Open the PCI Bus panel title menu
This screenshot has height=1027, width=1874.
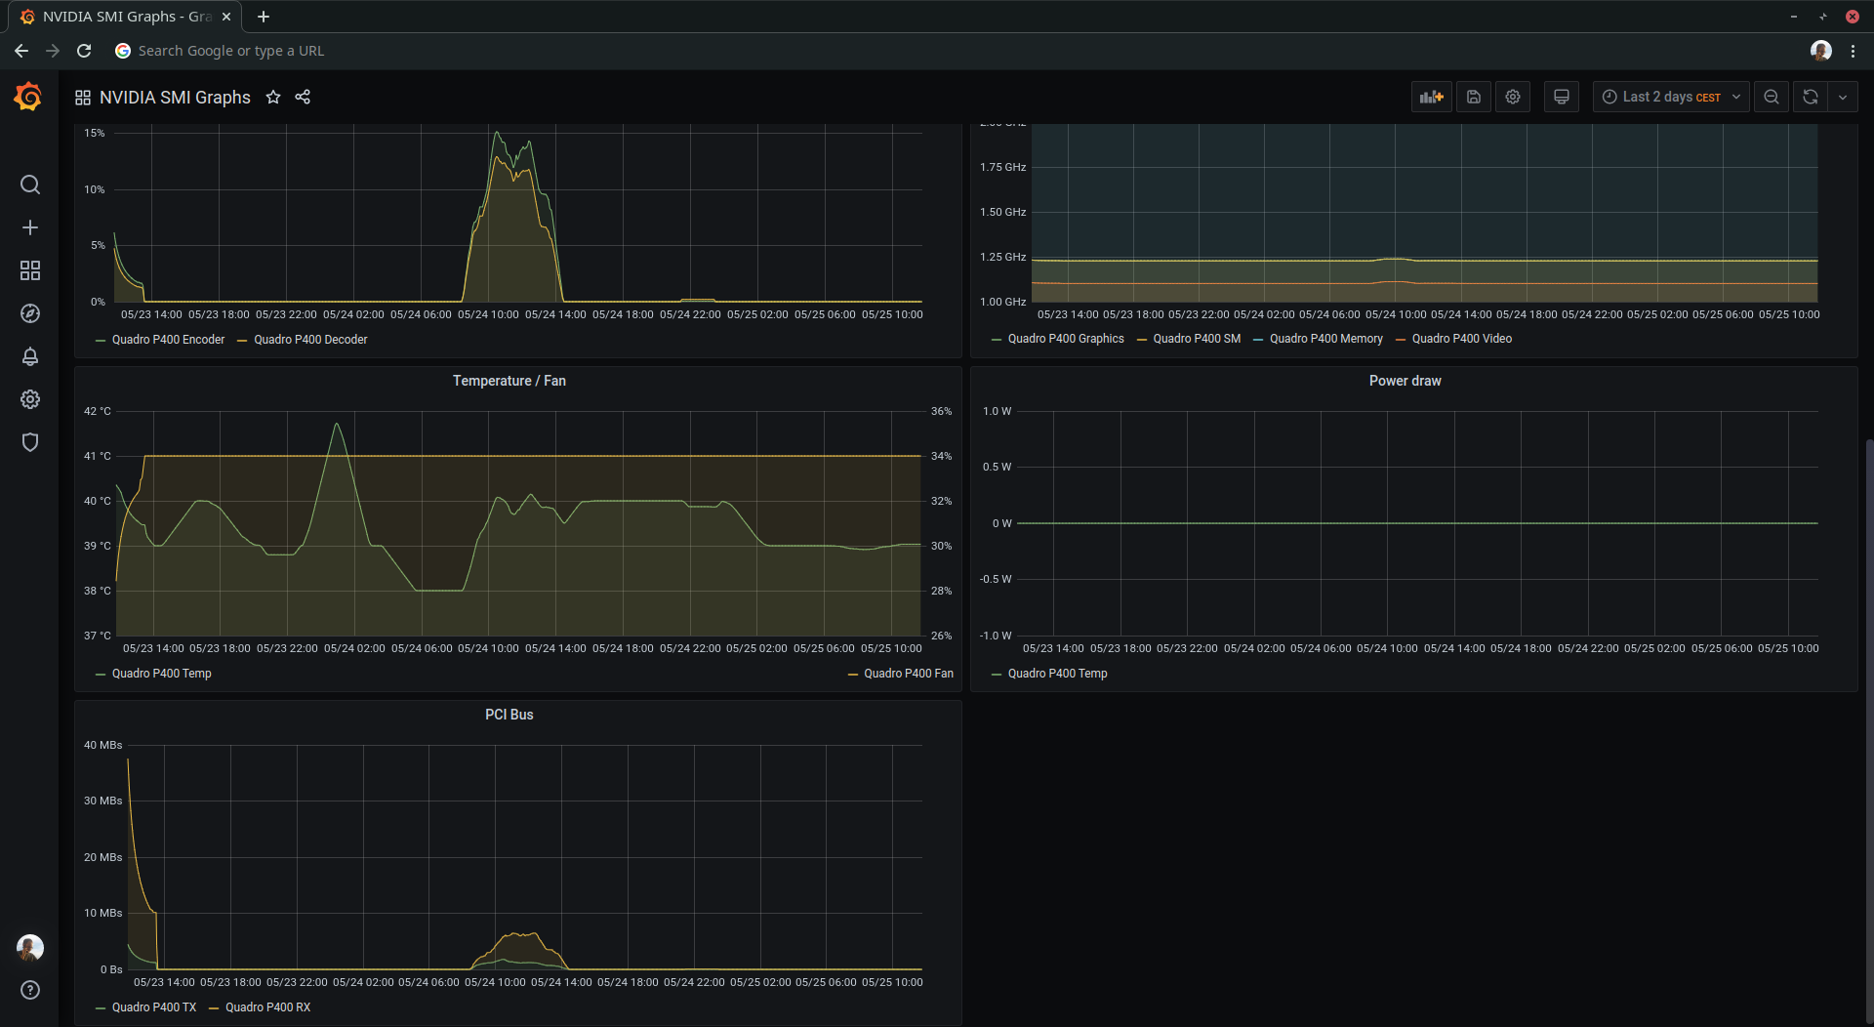coord(509,715)
